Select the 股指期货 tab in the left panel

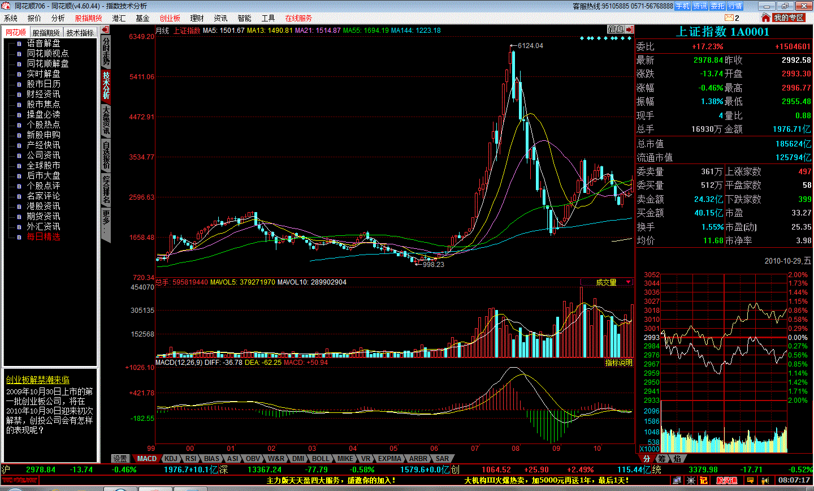tap(46, 33)
